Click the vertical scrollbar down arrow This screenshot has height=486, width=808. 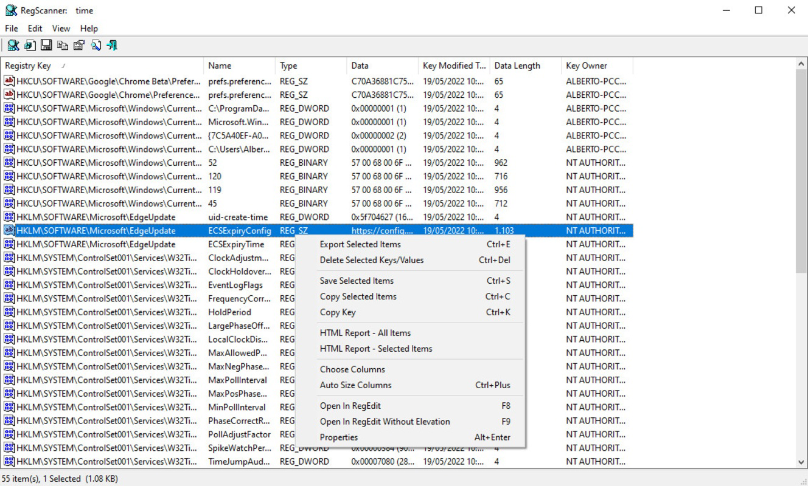801,462
